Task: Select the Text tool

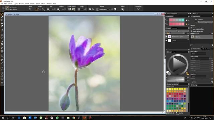Action: pos(2,54)
